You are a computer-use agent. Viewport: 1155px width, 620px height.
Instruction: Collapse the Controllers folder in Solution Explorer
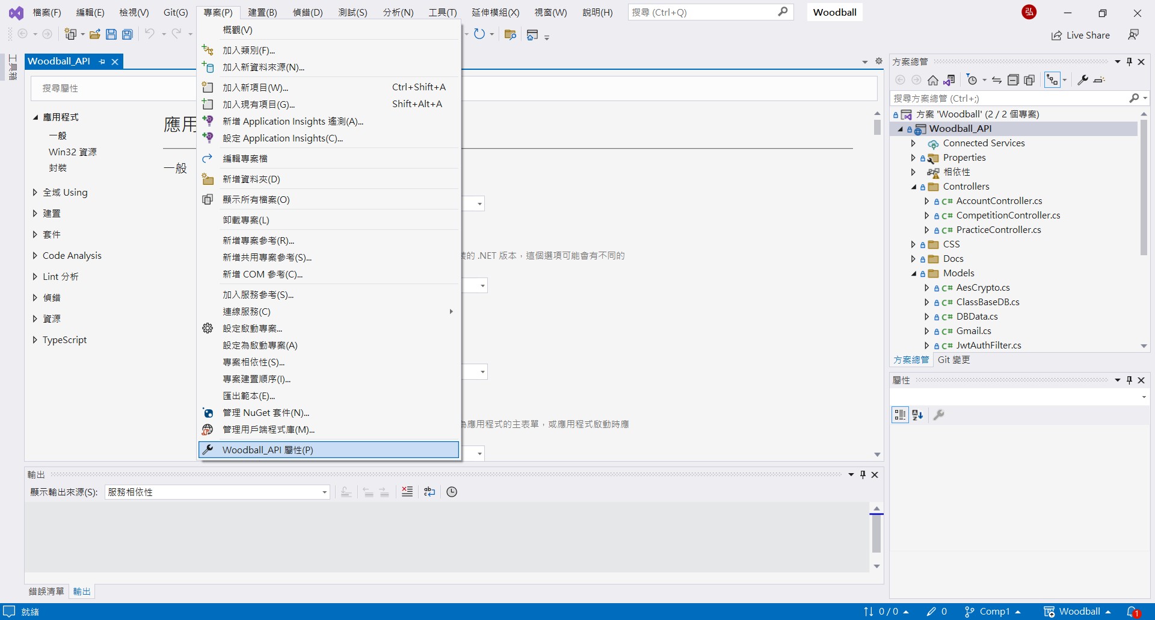pos(914,187)
